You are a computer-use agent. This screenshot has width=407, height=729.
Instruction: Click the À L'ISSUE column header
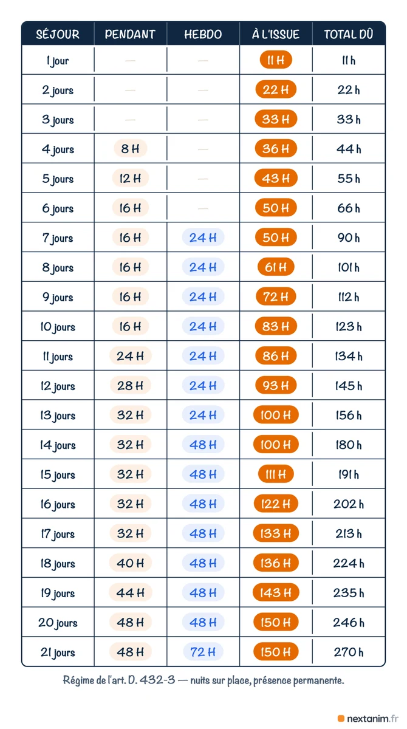[276, 34]
